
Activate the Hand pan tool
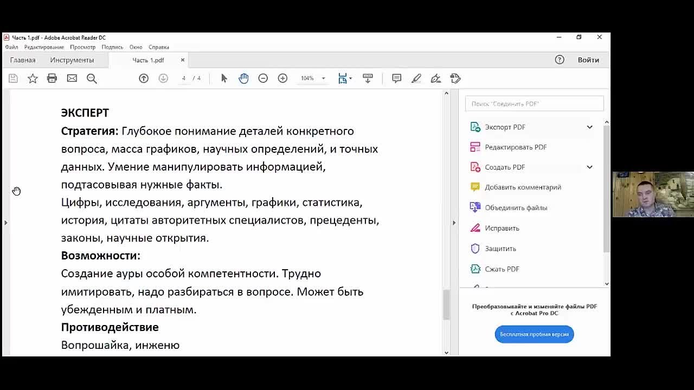[243, 79]
